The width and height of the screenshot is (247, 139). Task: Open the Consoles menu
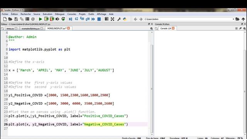point(72,14)
